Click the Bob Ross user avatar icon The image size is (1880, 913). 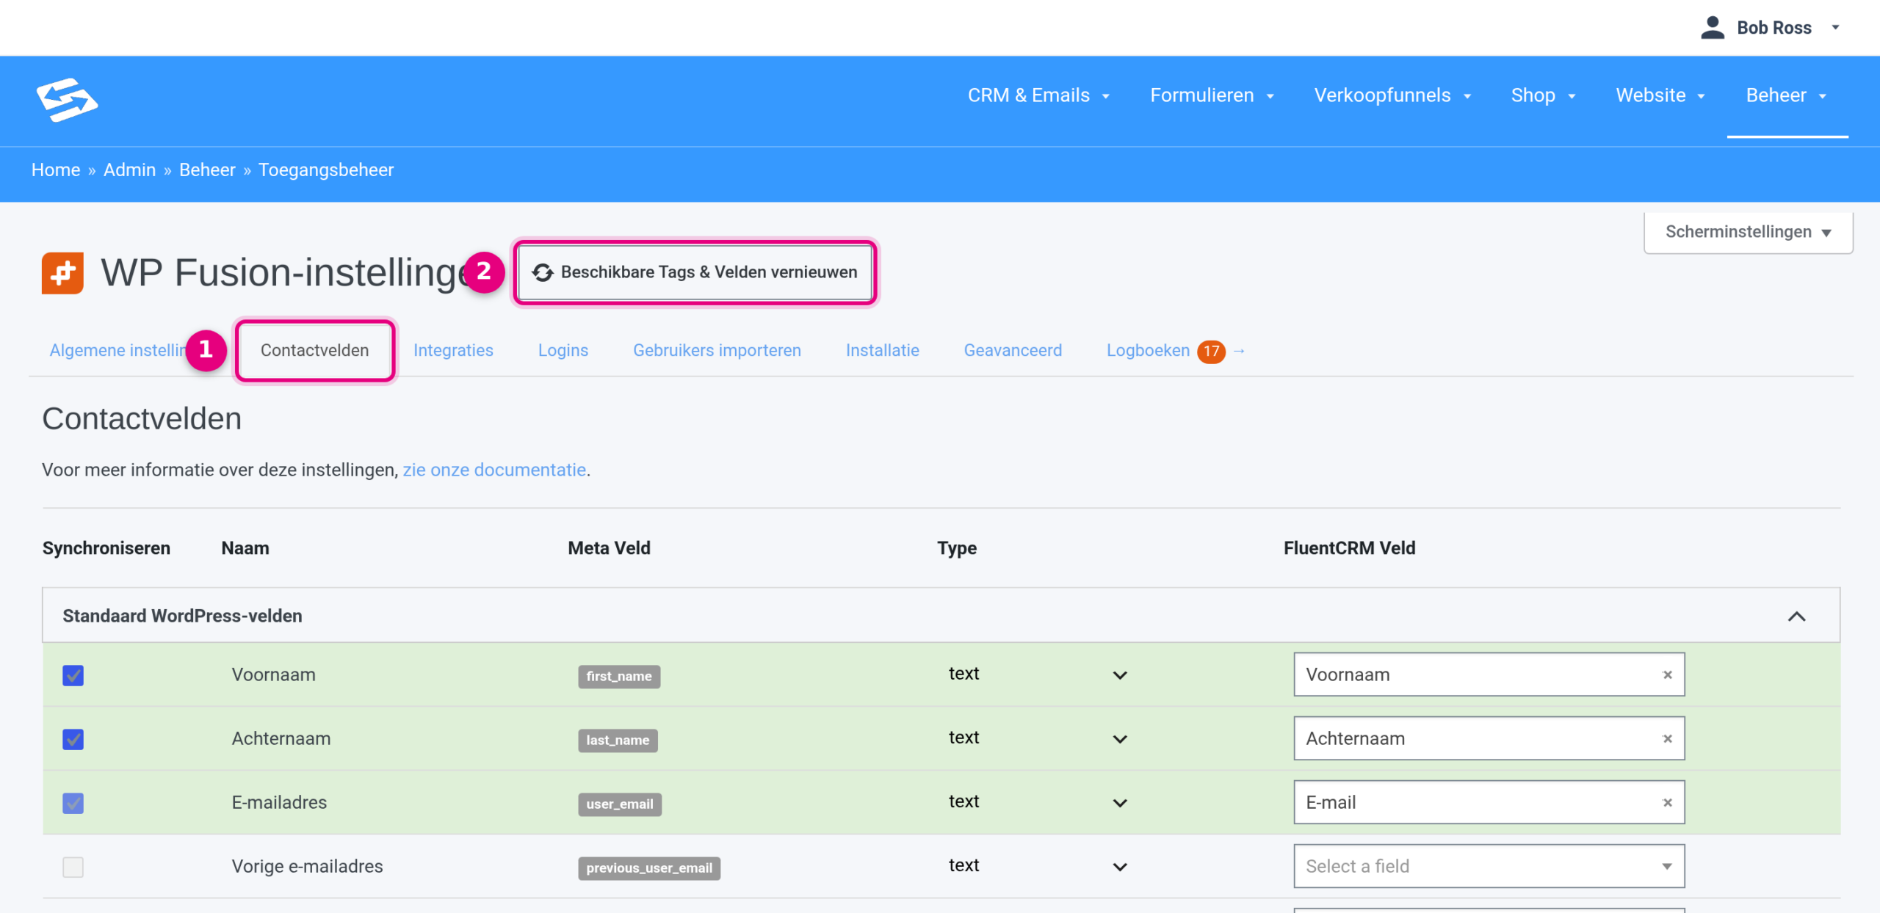coord(1713,28)
